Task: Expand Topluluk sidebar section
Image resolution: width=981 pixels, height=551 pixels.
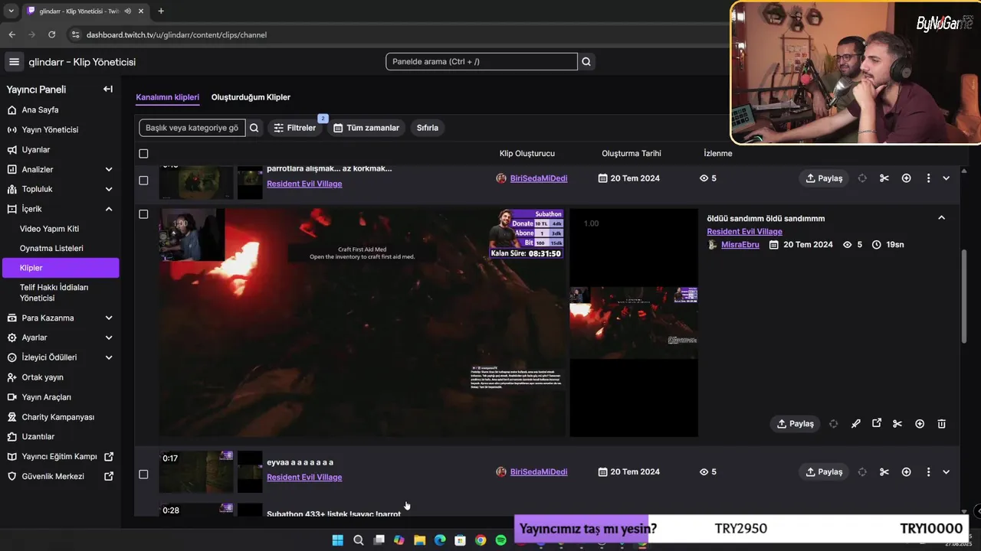Action: click(108, 189)
